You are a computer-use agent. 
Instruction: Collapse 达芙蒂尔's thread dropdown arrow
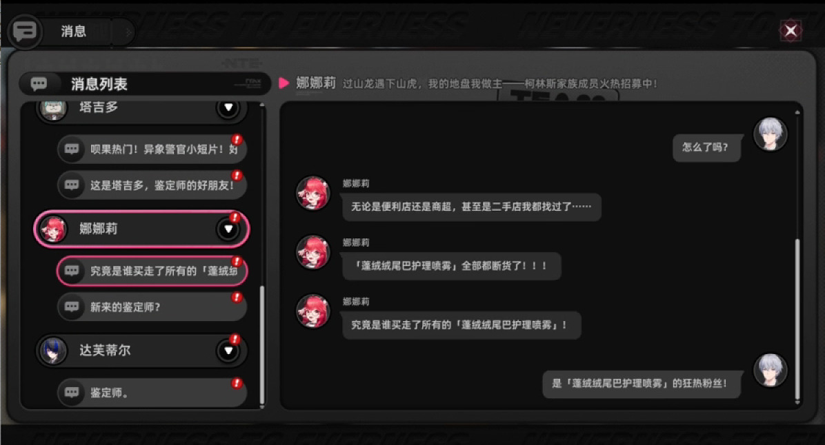point(228,351)
